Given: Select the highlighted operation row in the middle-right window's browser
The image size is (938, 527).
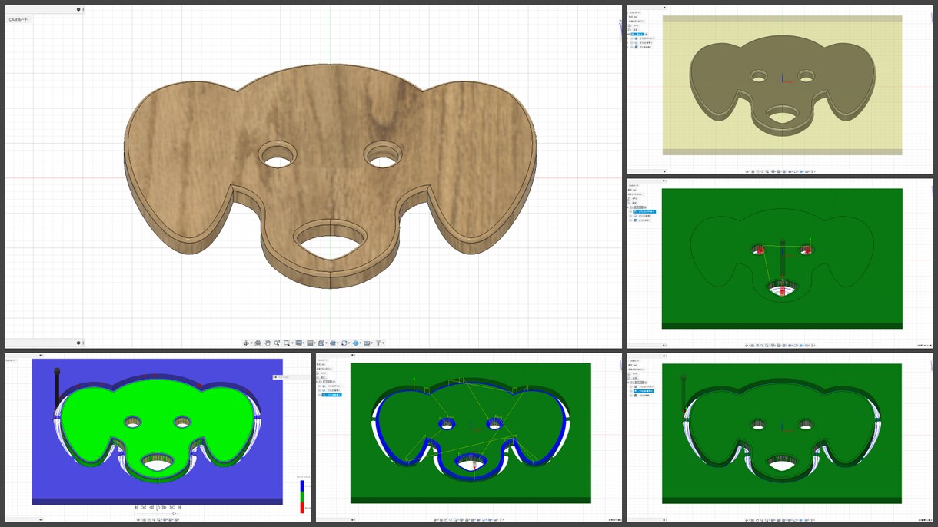Looking at the screenshot, I should [x=644, y=211].
